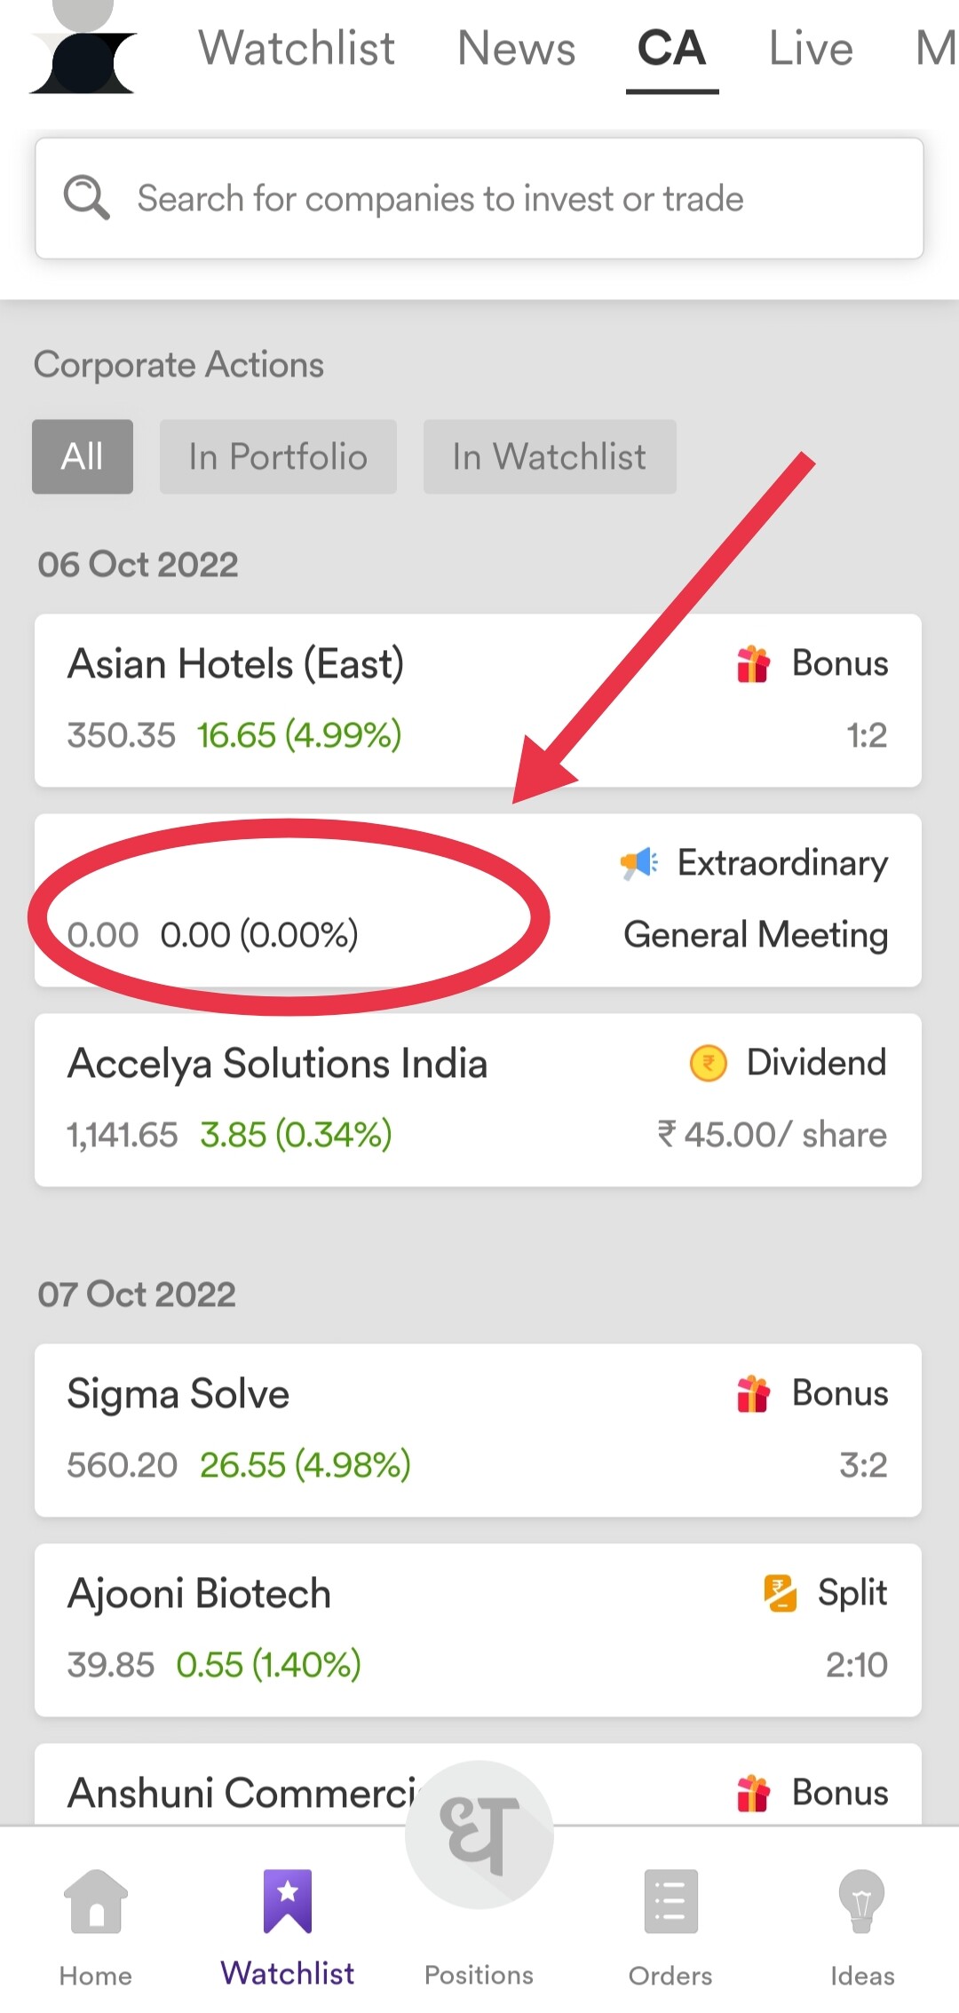
Task: Open the Orders list icon
Action: point(670,1902)
